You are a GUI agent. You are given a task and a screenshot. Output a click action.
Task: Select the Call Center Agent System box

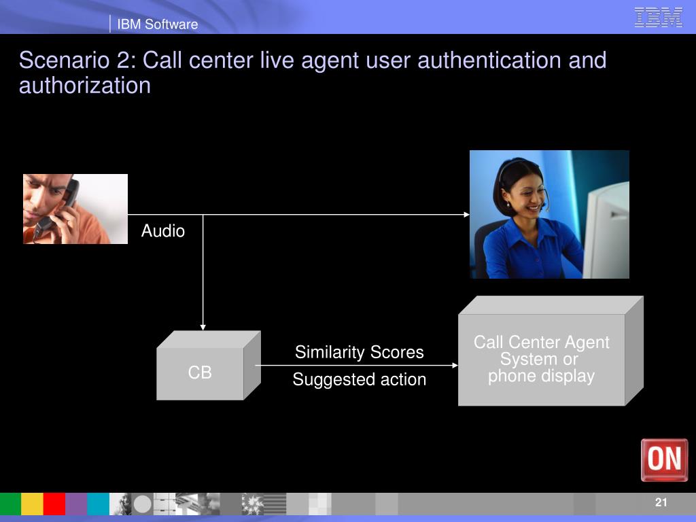(x=551, y=351)
